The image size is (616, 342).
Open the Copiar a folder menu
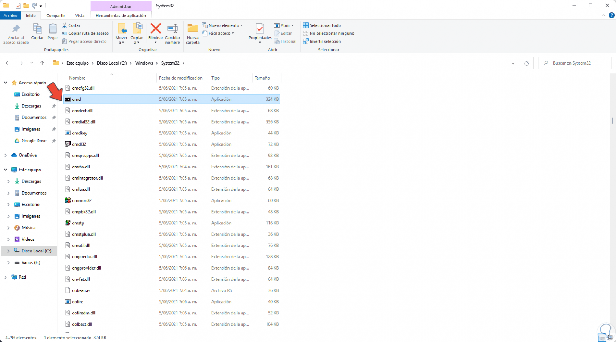coord(137,33)
